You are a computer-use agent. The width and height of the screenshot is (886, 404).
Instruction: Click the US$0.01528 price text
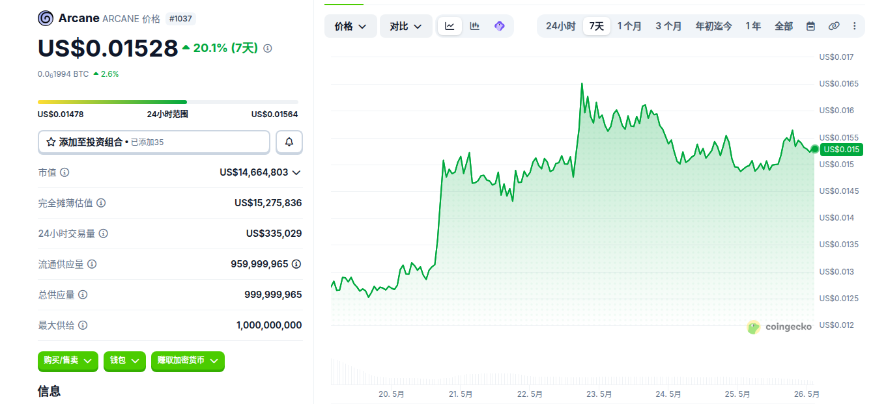pos(107,48)
